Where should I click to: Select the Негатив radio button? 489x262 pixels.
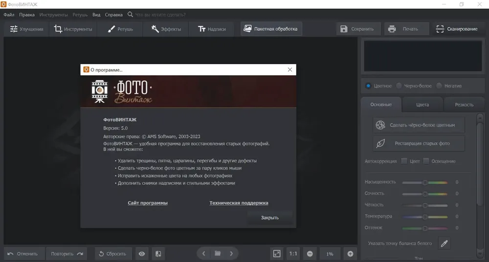coord(439,86)
